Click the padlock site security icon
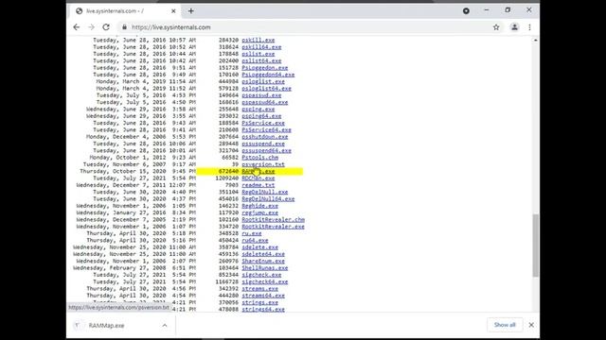The image size is (606, 340). click(x=124, y=27)
